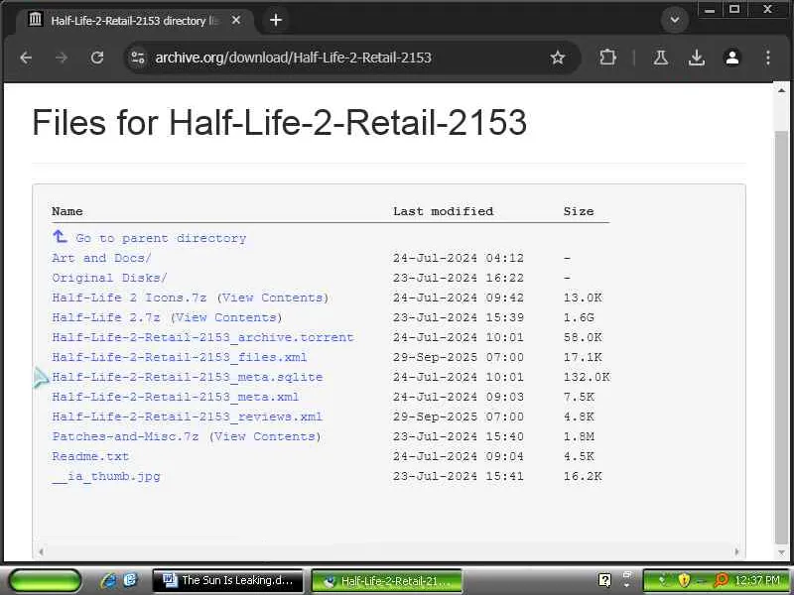Click the Last modified column header
Screen dimensions: 794x595
(443, 211)
